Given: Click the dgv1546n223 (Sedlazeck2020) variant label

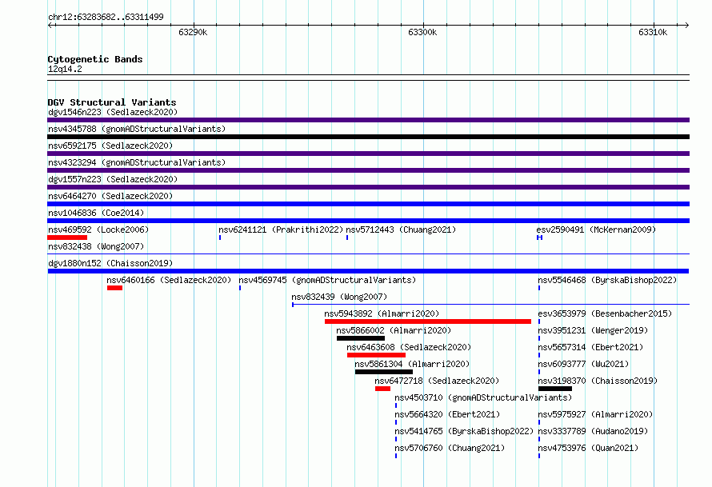Looking at the screenshot, I should tap(113, 112).
